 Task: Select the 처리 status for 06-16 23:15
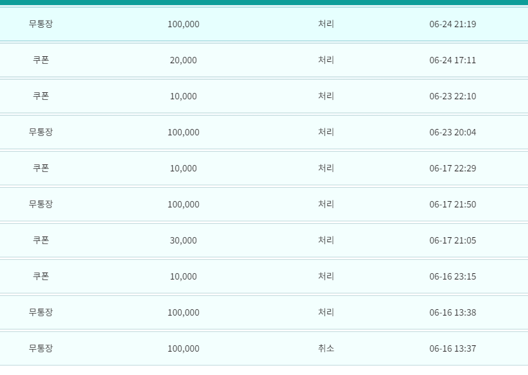(x=326, y=276)
